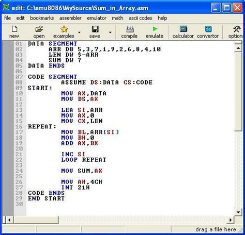Open options hammer and wrench icon
The image size is (245, 235).
click(x=237, y=29)
